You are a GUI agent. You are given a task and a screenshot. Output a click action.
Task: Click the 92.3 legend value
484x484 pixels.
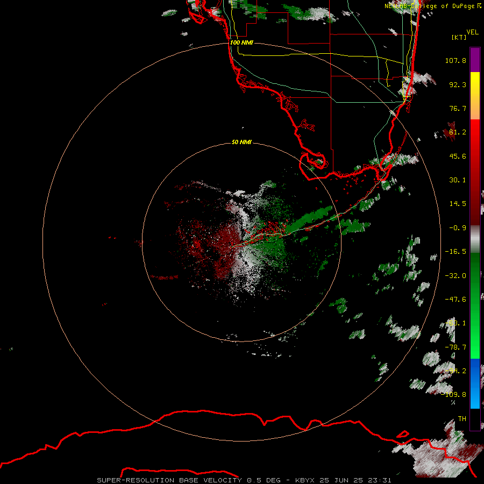point(458,84)
